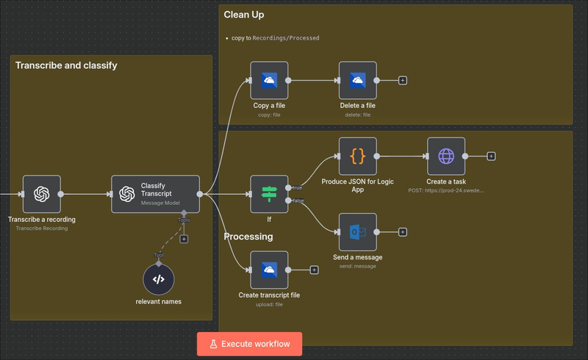Image resolution: width=588 pixels, height=360 pixels.
Task: Select the Create a task HTTP node
Action: coord(446,156)
